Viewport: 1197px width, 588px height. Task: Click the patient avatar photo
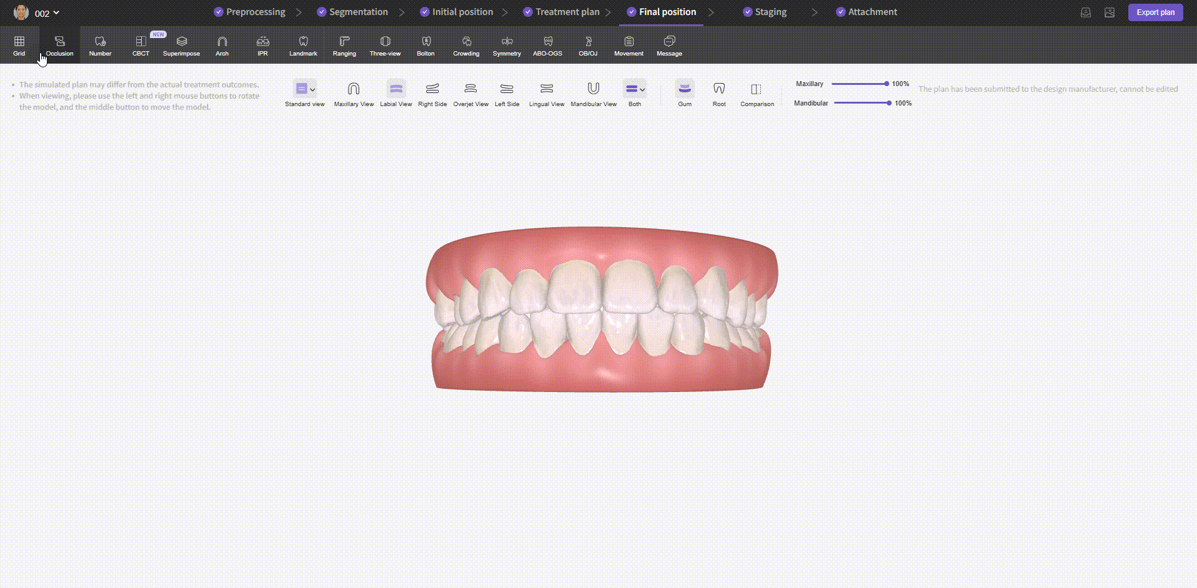click(x=21, y=12)
